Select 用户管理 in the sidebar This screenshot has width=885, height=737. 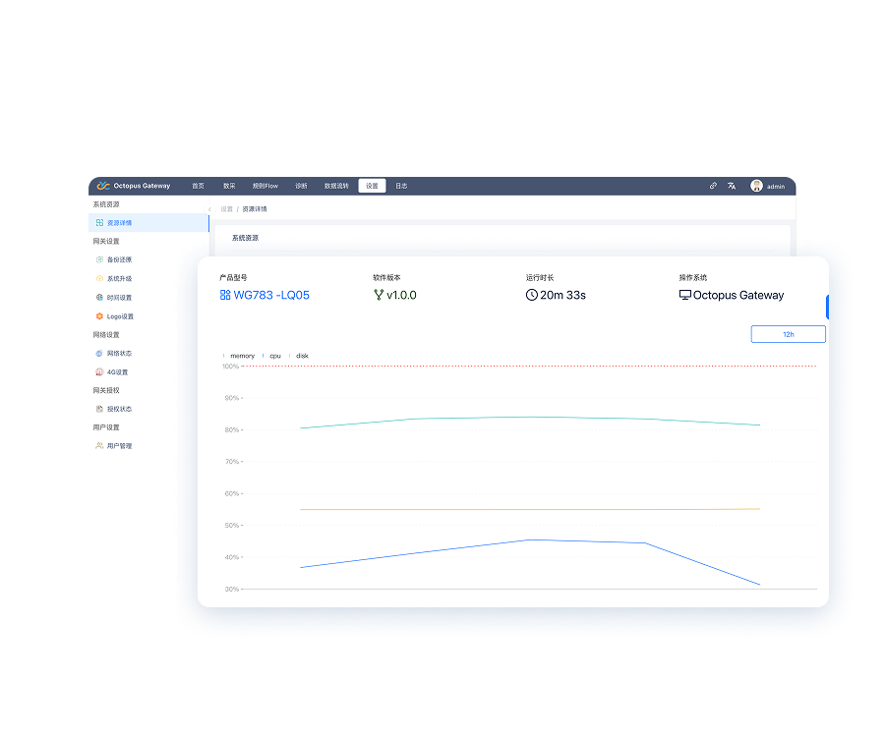pos(119,446)
